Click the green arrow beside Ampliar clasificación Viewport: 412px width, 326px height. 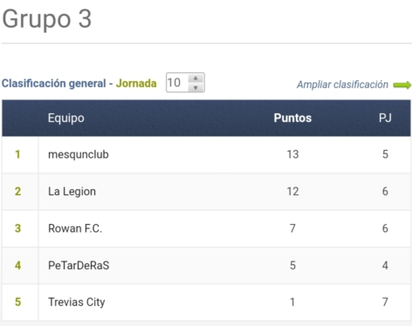click(x=402, y=85)
